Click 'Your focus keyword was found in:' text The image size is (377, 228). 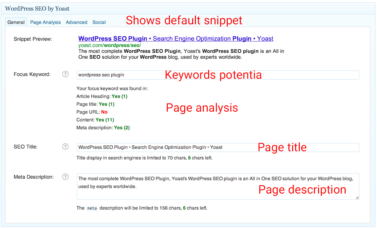tap(112, 89)
